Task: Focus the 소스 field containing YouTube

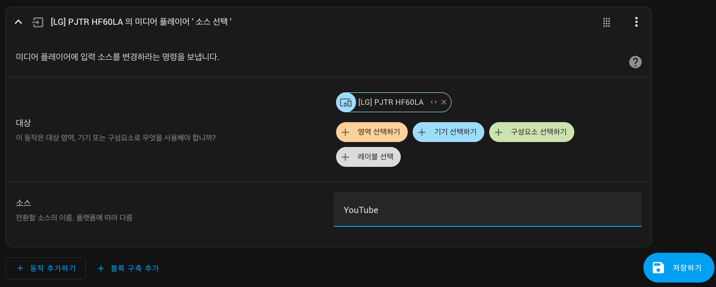Action: (x=487, y=210)
